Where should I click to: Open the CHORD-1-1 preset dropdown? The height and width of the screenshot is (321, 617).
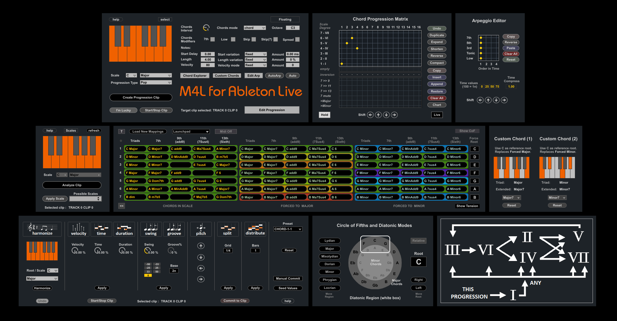coord(288,229)
